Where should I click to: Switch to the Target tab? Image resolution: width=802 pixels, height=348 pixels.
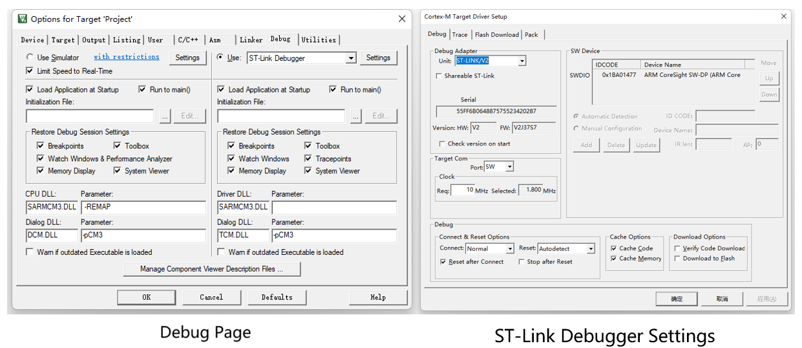63,40
